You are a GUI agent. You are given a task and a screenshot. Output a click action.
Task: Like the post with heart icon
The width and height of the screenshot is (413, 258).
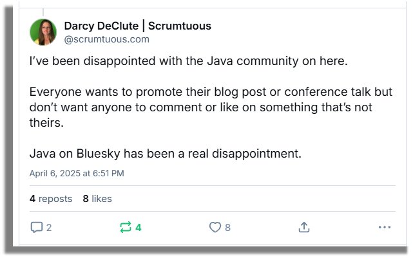tap(215, 227)
